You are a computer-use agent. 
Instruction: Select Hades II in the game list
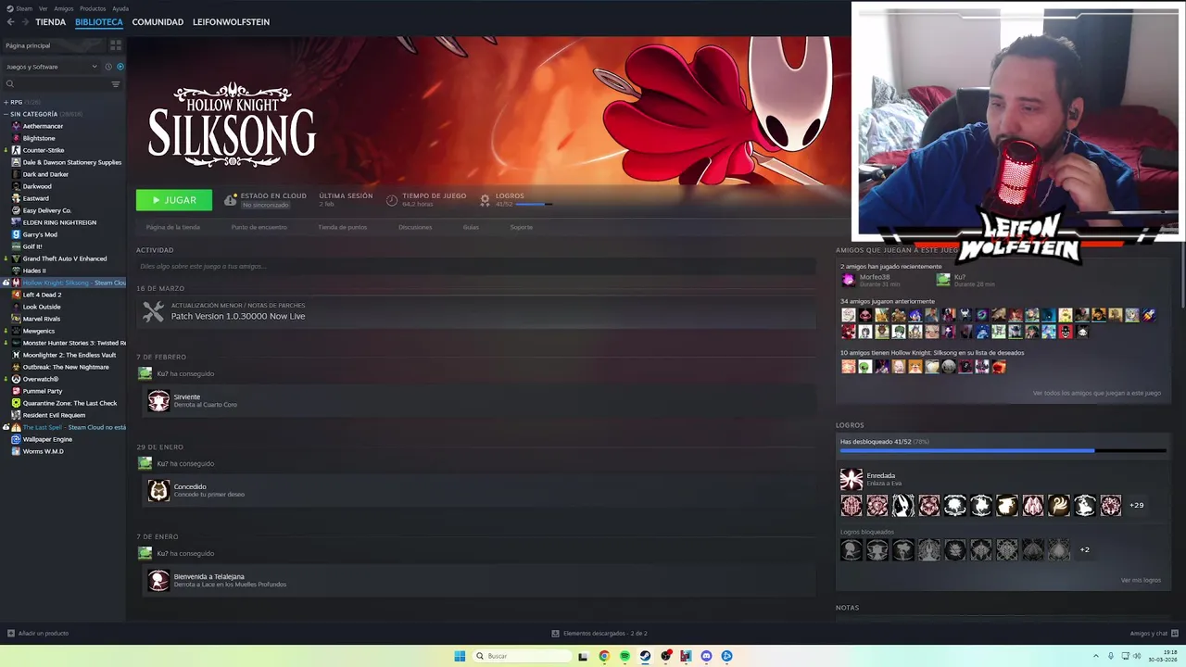pos(34,271)
